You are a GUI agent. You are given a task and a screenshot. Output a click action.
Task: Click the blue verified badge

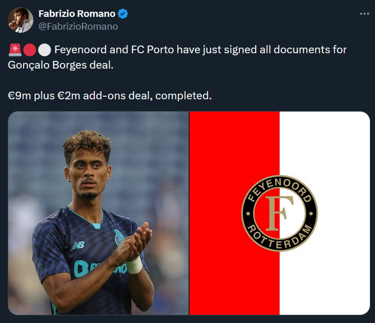123,14
